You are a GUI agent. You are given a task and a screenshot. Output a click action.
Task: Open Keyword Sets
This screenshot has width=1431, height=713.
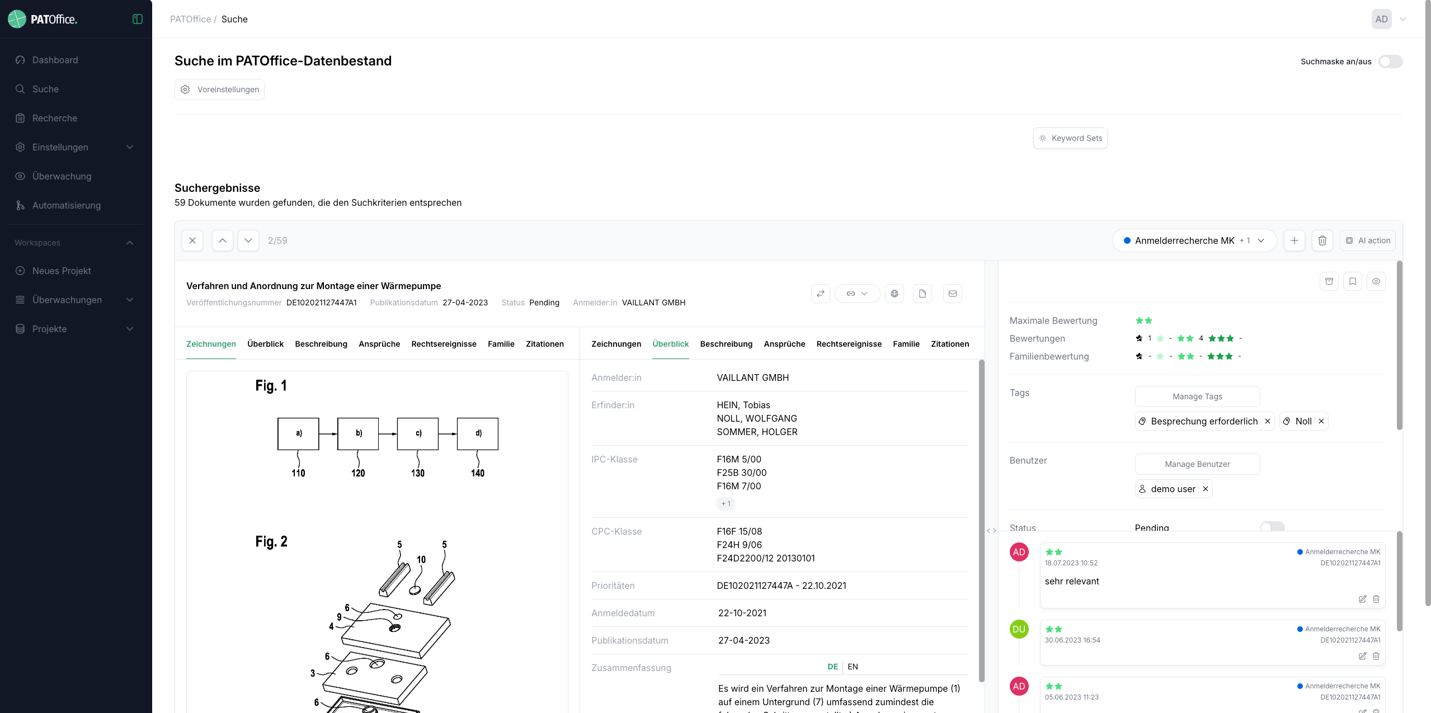[1070, 138]
